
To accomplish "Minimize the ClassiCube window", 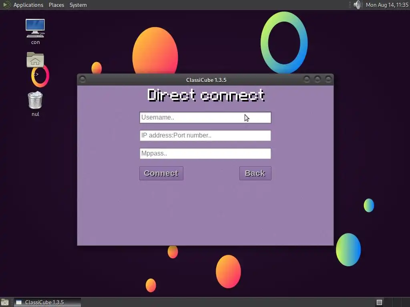I will point(307,79).
